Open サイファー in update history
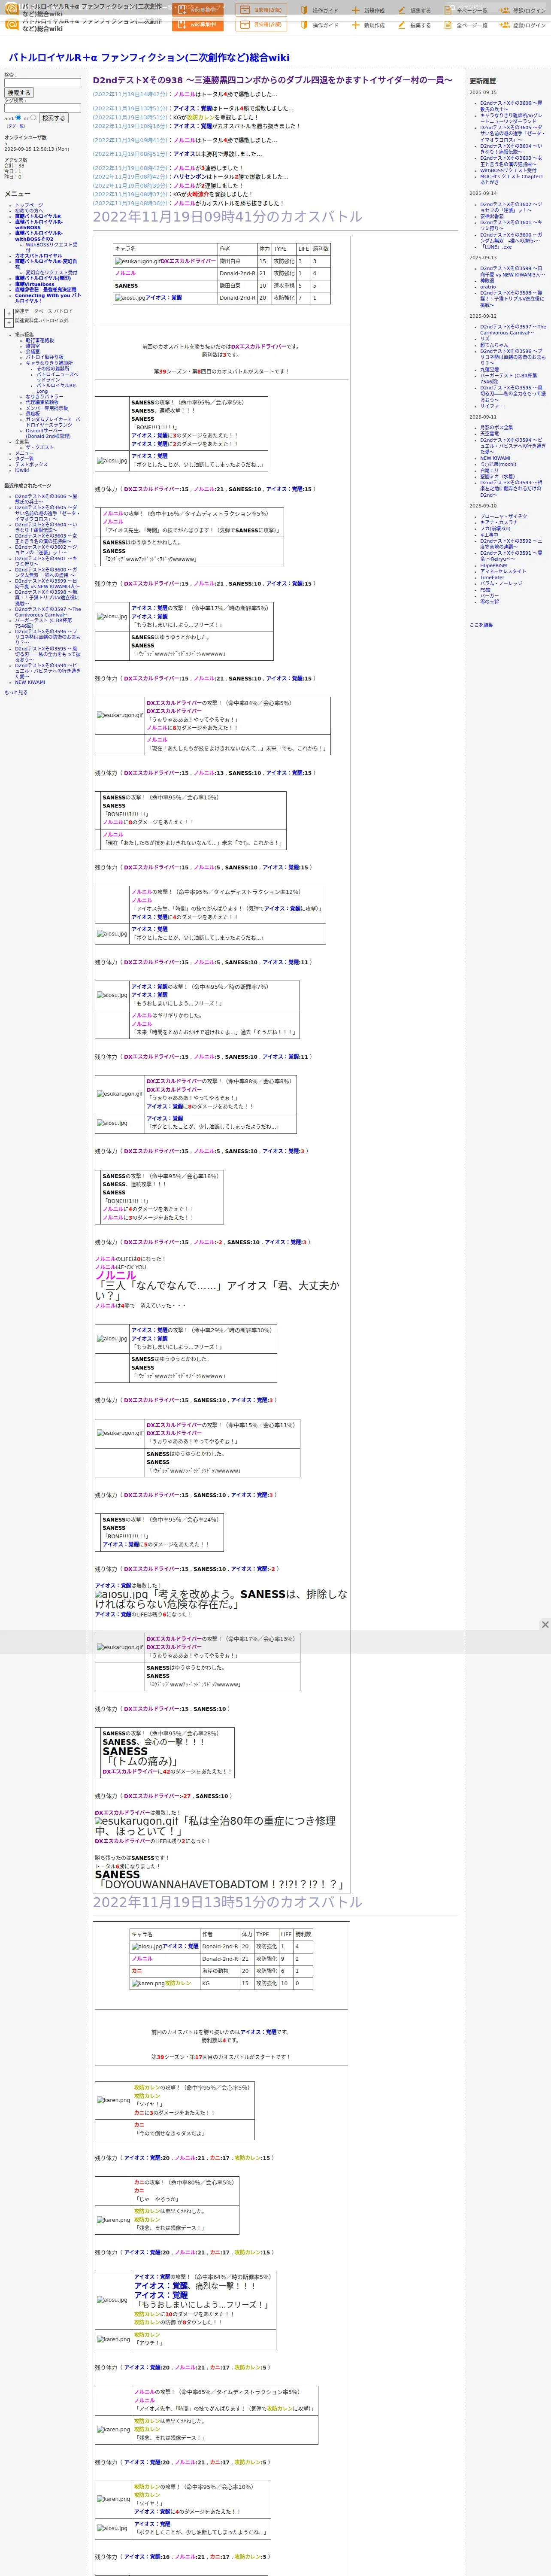Viewport: 551px width, 2576px height. (x=492, y=406)
